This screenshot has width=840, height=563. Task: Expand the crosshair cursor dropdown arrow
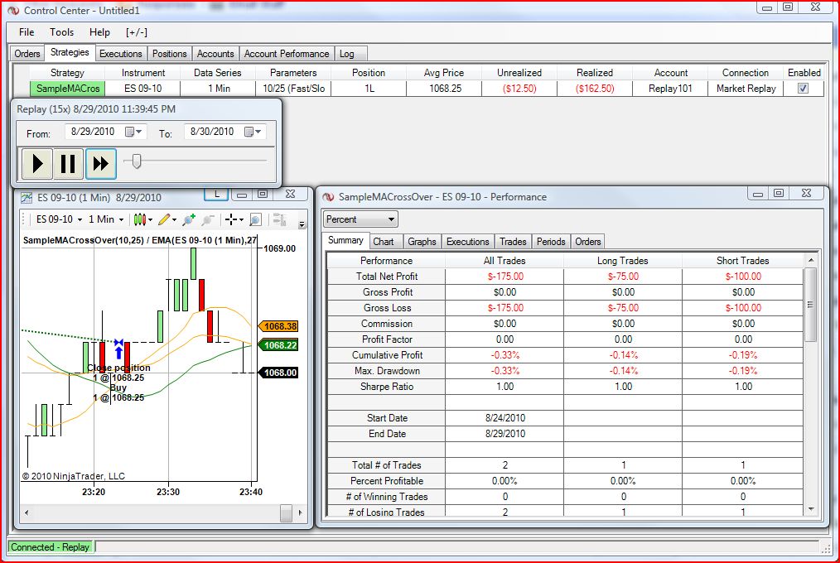(241, 220)
